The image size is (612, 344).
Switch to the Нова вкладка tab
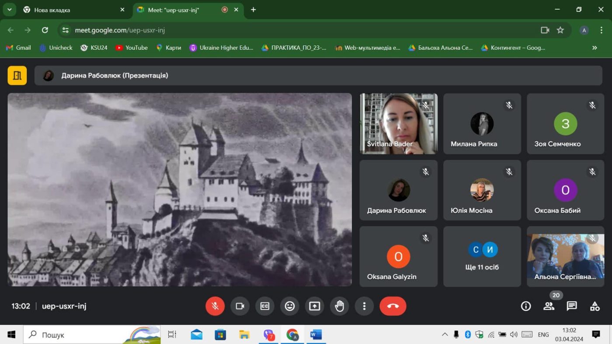pyautogui.click(x=74, y=10)
